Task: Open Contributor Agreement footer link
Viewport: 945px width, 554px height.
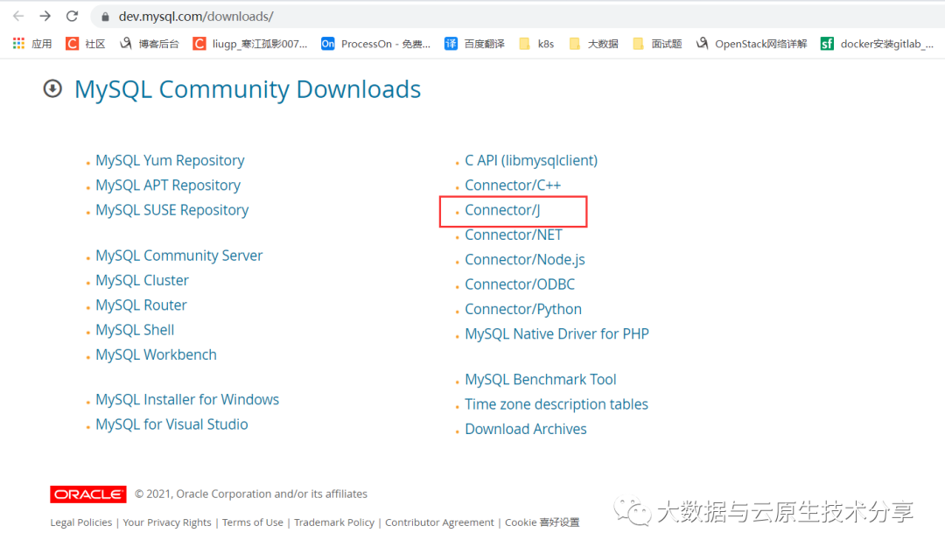Action: 439,522
